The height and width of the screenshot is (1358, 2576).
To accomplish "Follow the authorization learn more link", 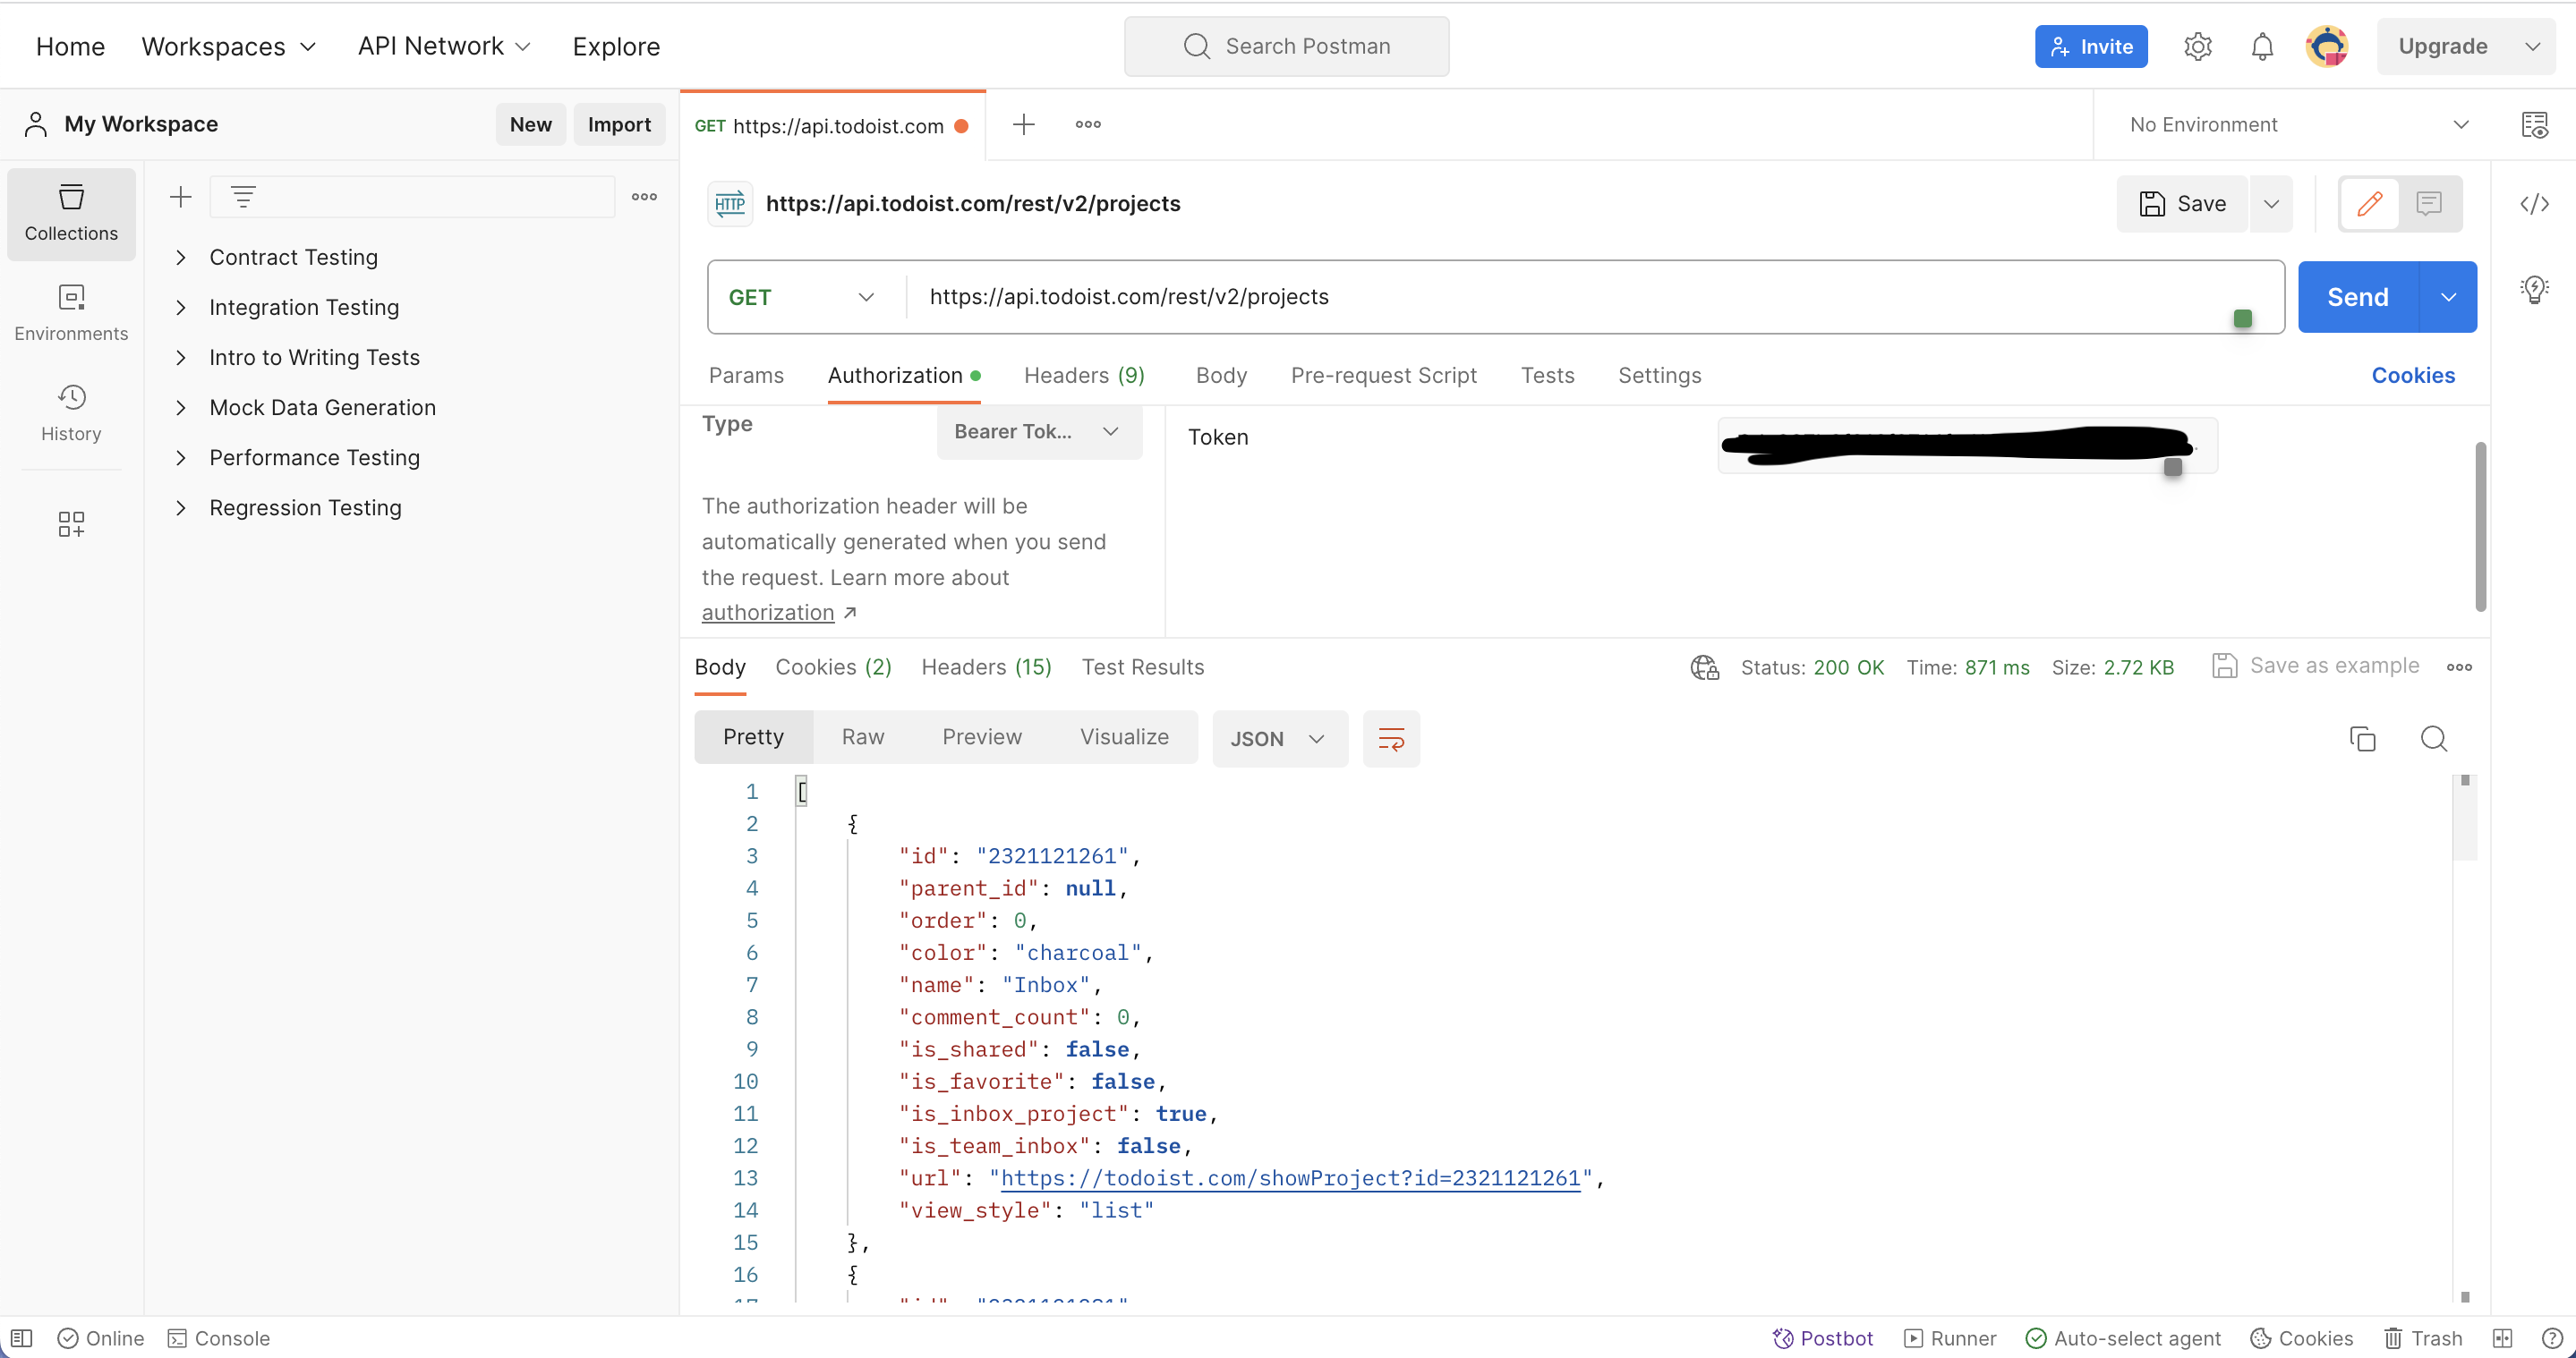I will pos(768,613).
